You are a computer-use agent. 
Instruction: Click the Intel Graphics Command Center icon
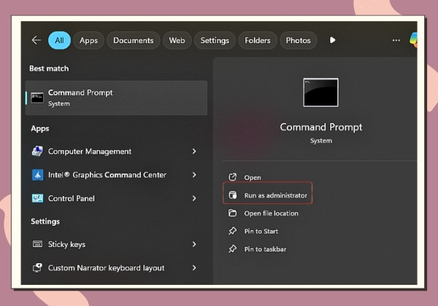(37, 175)
